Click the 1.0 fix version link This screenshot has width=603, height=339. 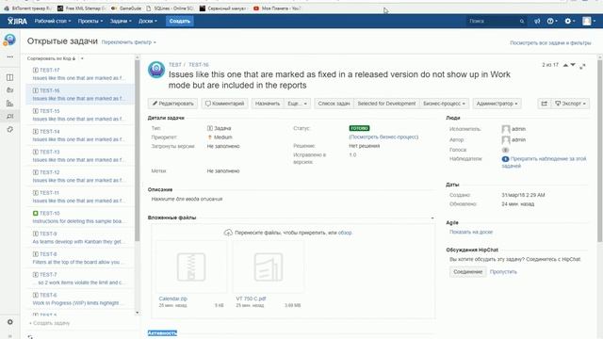352,154
